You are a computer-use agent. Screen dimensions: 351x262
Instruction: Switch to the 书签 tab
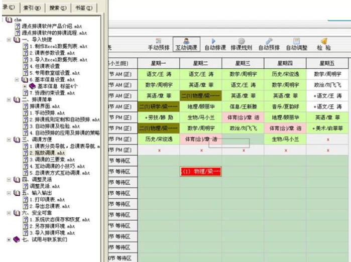tap(84, 8)
